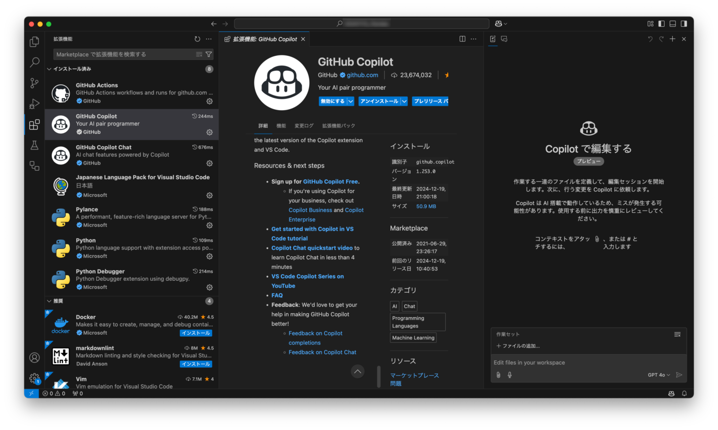The image size is (718, 430).
Task: Open the 無効にする dropdown arrow
Action: (351, 101)
